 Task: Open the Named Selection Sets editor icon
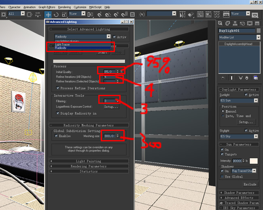click(142, 15)
